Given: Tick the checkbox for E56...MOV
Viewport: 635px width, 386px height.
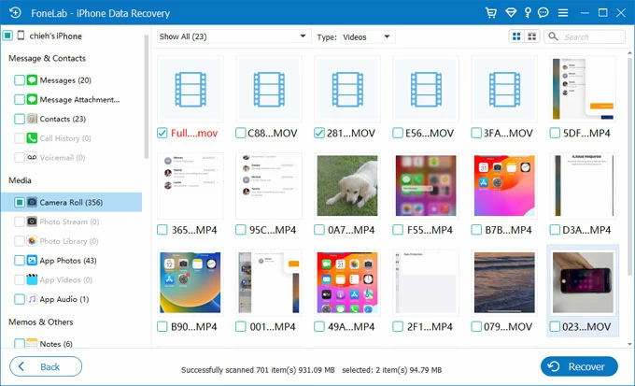Looking at the screenshot, I should [399, 133].
